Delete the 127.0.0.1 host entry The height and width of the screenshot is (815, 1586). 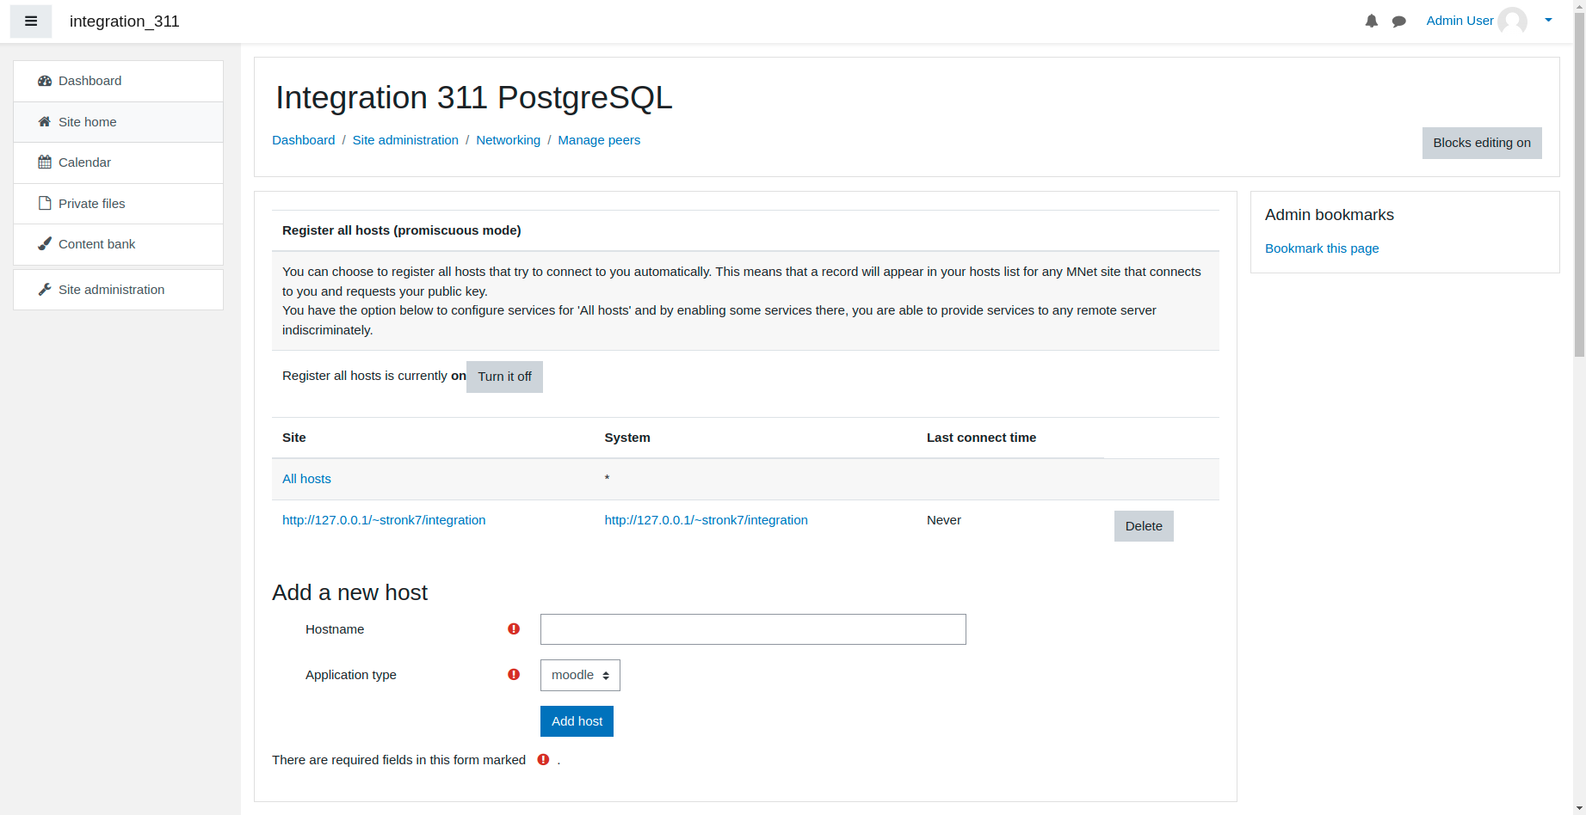click(1144, 526)
